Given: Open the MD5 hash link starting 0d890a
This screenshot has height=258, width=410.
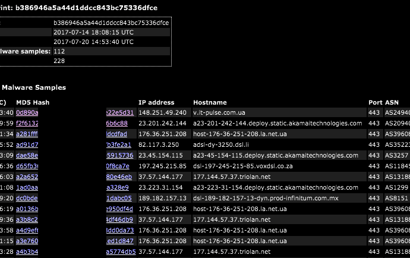Looking at the screenshot, I should point(27,112).
